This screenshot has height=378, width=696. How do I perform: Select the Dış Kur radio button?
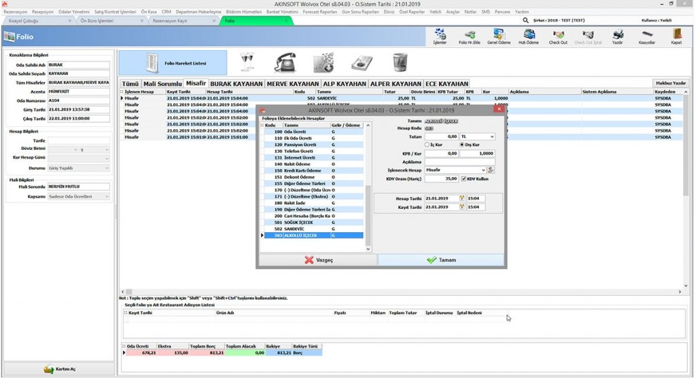tap(462, 145)
